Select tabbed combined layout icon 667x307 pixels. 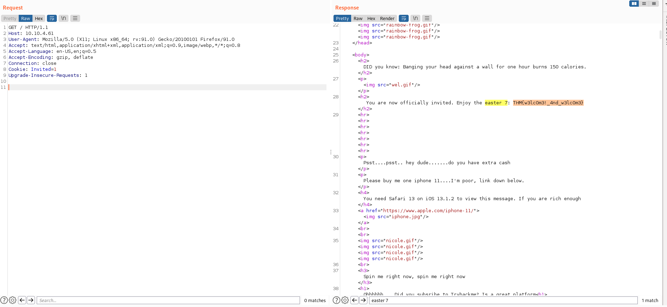point(654,4)
